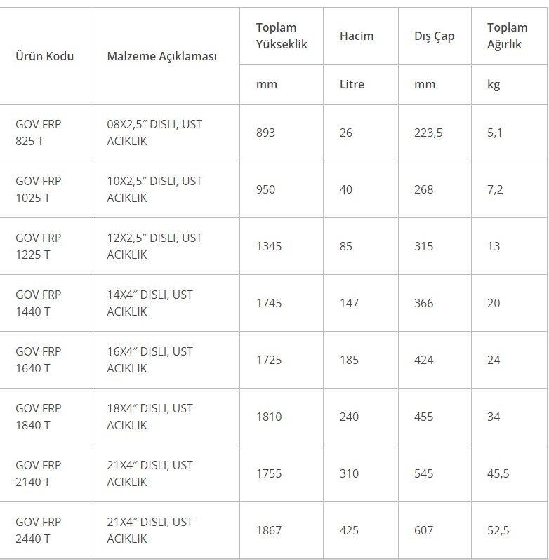Click the 1745 height value

click(269, 303)
